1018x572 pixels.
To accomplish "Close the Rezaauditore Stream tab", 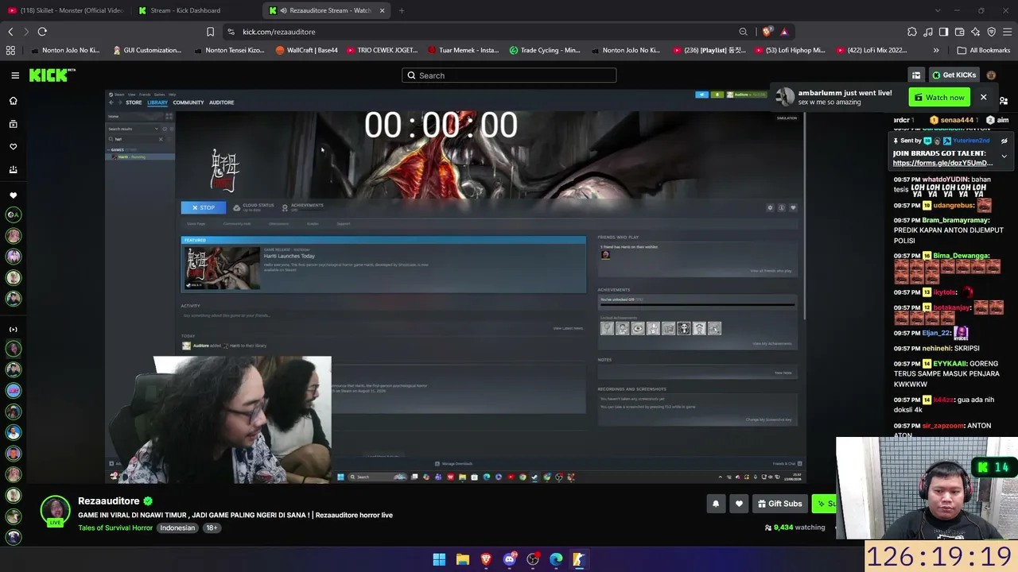I will click(x=382, y=10).
